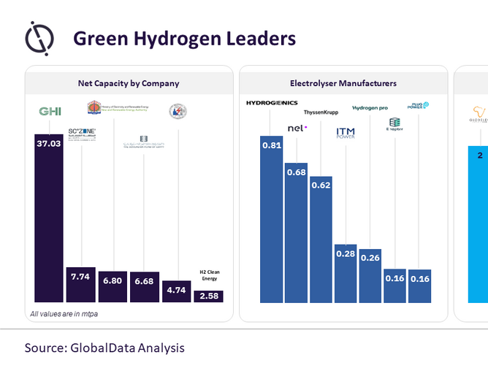Click the Hydrogenics logo
Viewport: 488px width, 368px height.
click(x=272, y=103)
